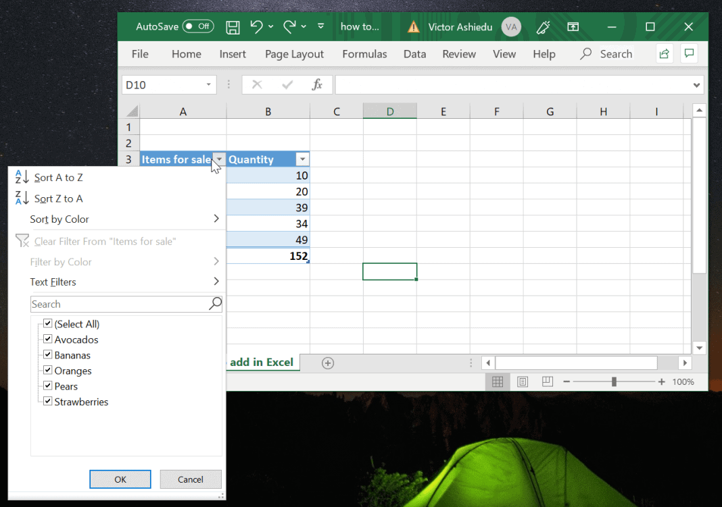This screenshot has height=507, width=722.
Task: Open Comments via the comment icon
Action: click(689, 53)
